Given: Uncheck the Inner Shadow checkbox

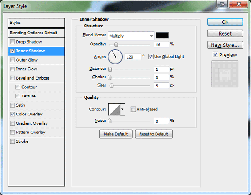Looking at the screenshot, I should click(x=12, y=51).
